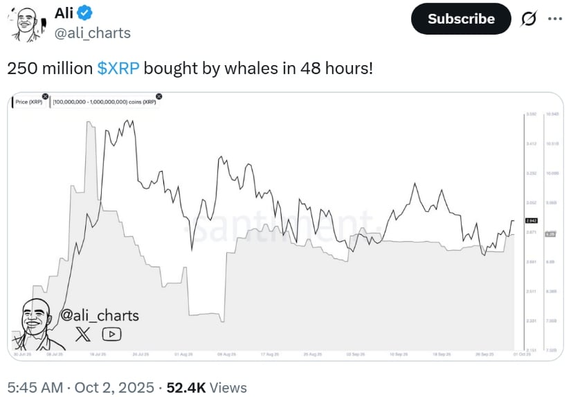
Task: Open the $XRP cashtag link
Action: pos(119,69)
